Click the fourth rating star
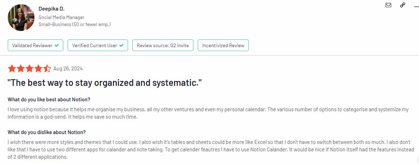Screen dimensions: 419x164 (39, 69)
